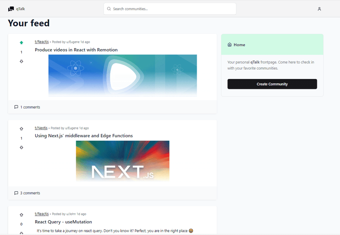Click 'Posted by u/John 1d ago' text
Viewport: 340px width, 235px height.
pyautogui.click(x=69, y=214)
